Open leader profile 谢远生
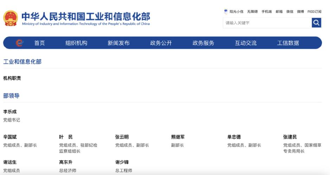330x175 pixels. pos(10,162)
